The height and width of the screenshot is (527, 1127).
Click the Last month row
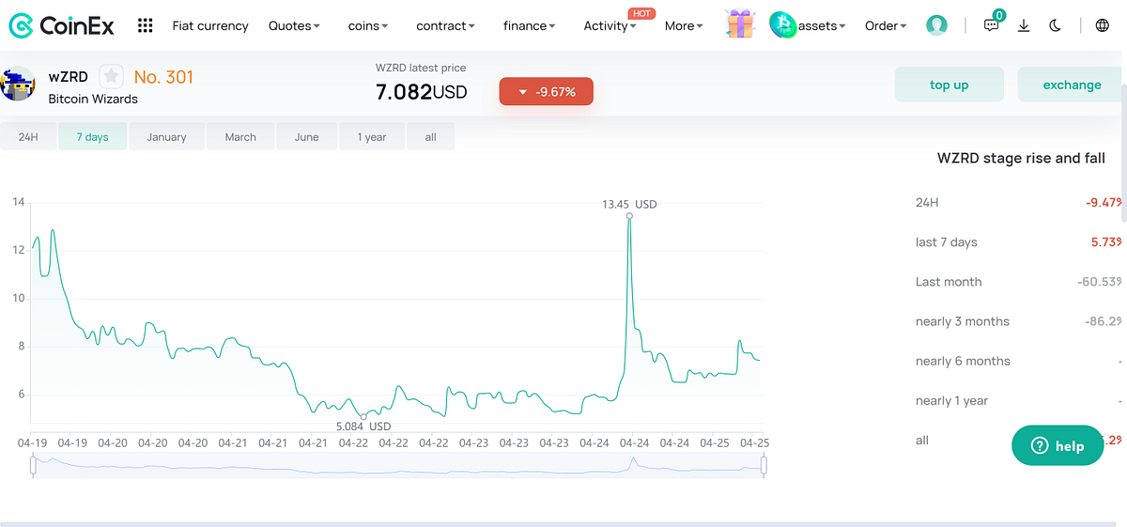pyautogui.click(x=1018, y=281)
